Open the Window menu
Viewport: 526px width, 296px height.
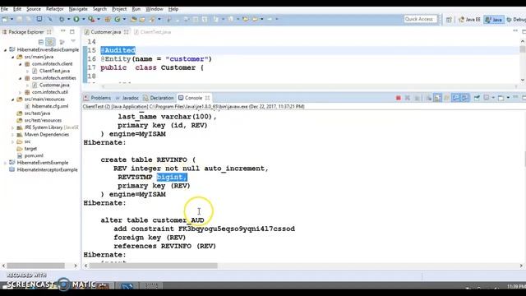tap(155, 9)
